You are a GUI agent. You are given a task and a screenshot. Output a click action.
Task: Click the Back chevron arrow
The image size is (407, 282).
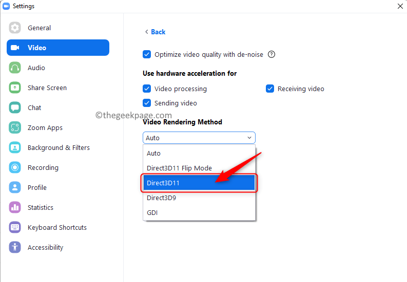pyautogui.click(x=147, y=32)
